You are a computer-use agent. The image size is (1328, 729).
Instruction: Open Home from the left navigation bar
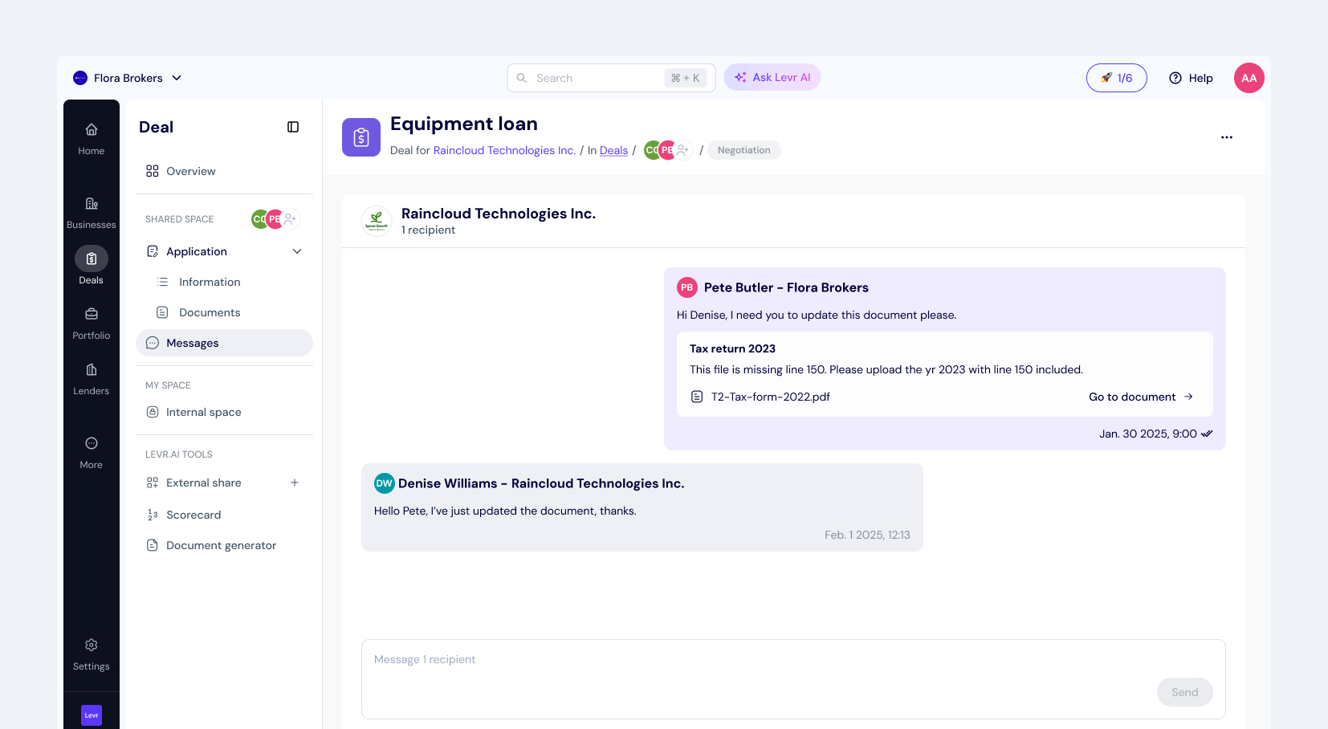click(91, 139)
